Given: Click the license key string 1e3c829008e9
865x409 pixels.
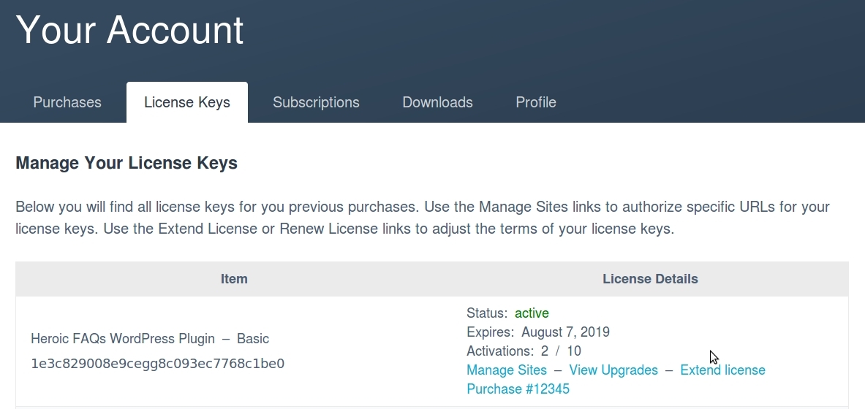Looking at the screenshot, I should [158, 364].
